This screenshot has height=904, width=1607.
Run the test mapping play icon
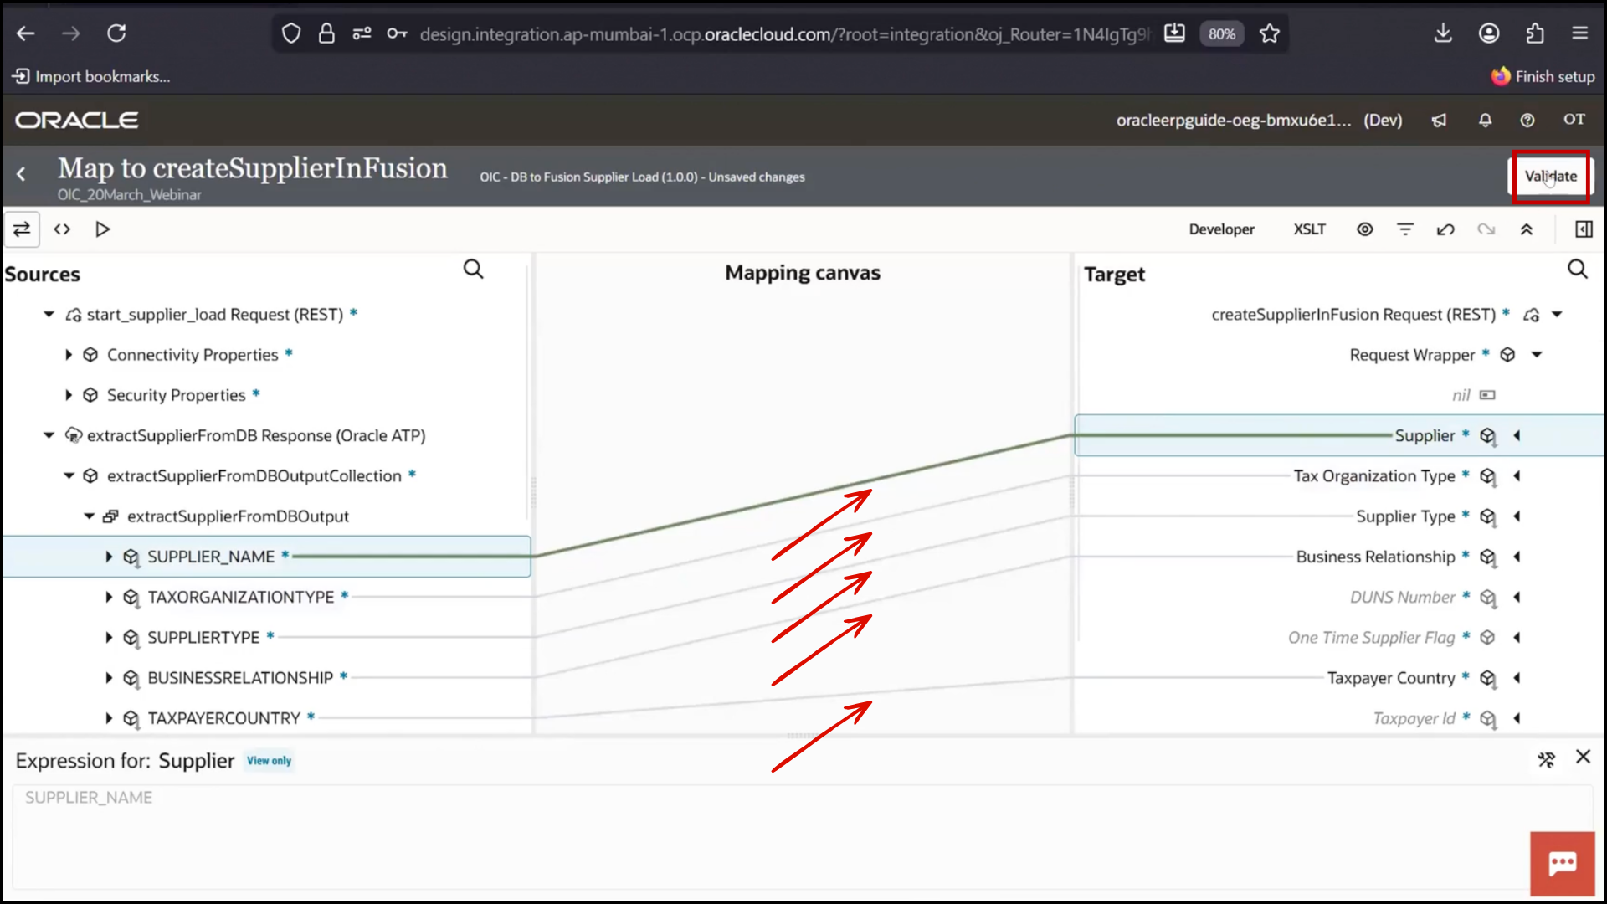pyautogui.click(x=102, y=229)
